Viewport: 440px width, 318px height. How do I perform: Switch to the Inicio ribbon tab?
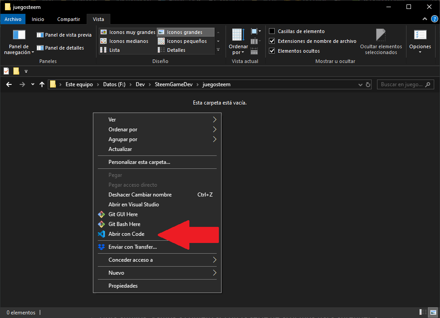pyautogui.click(x=38, y=19)
